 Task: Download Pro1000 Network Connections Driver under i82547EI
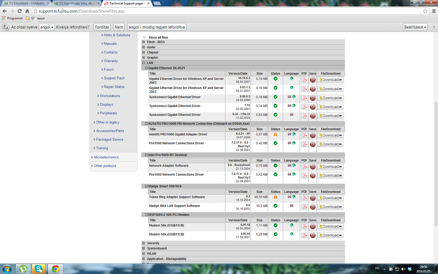(x=330, y=144)
